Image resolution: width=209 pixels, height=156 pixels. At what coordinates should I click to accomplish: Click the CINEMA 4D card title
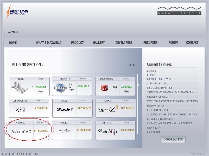coord(65,79)
